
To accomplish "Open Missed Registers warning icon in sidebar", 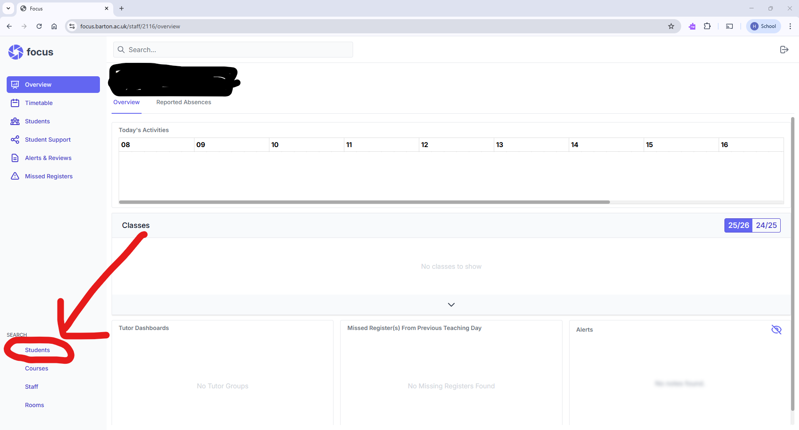I will 15,176.
